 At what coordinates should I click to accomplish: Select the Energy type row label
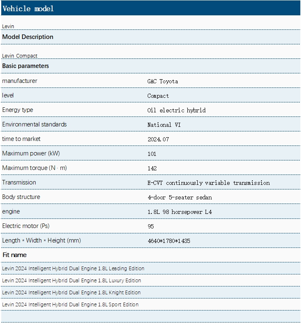tap(17, 110)
